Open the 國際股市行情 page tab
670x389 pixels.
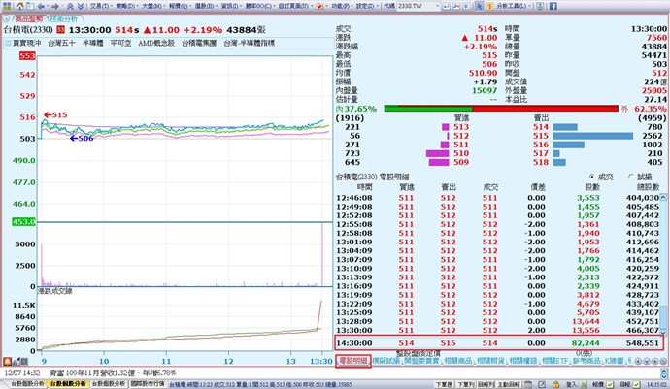click(148, 384)
